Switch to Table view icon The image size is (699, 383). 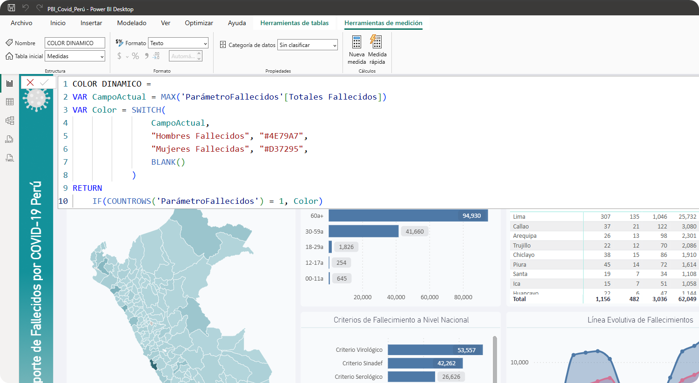(x=10, y=102)
